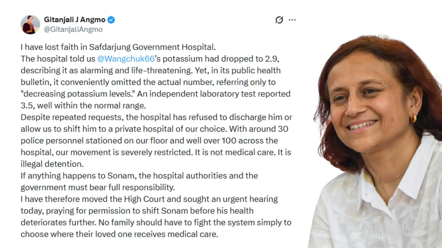
Task: Click the line '3.5, well within the normal range'
Action: click(83, 106)
